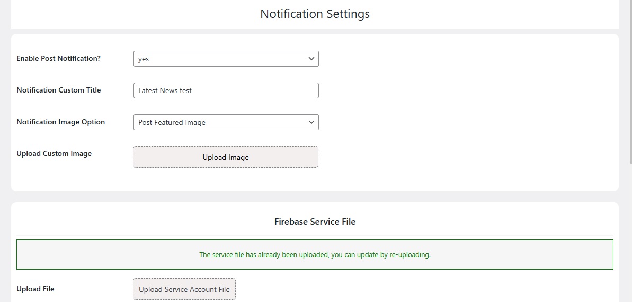632x302 pixels.
Task: Click the Notification Settings page heading
Action: click(315, 14)
